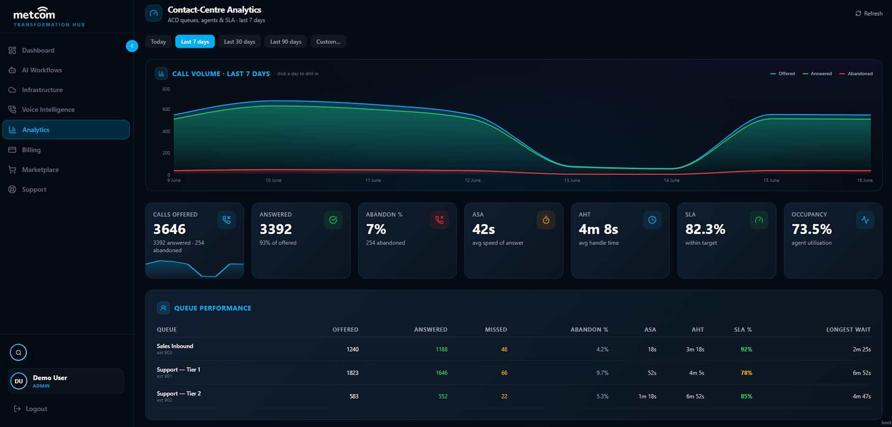Click the Calls Offered sparkline chart
892x427 pixels.
[195, 269]
